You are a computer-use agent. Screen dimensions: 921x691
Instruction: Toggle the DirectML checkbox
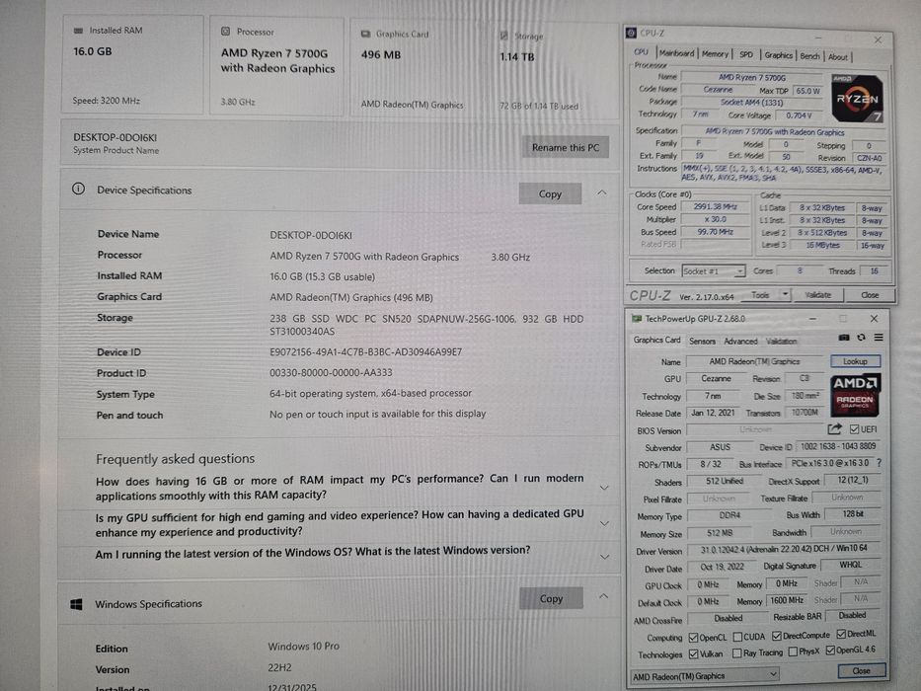tap(841, 634)
